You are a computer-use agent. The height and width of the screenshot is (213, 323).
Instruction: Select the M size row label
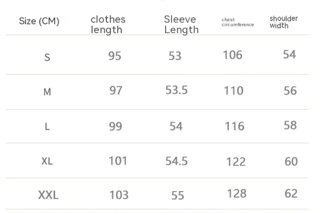(x=47, y=92)
